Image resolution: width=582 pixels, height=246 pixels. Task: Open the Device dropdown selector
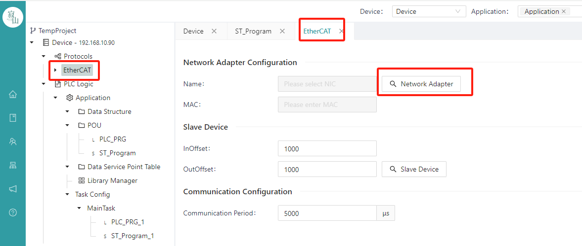[429, 11]
